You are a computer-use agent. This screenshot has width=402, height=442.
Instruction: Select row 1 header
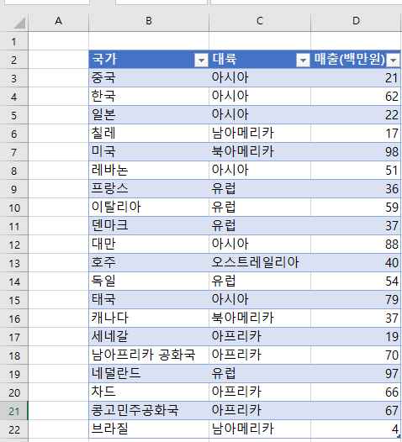pyautogui.click(x=13, y=41)
